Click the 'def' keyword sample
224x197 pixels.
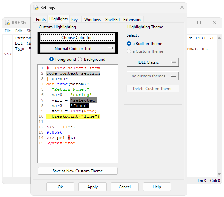(x=50, y=84)
